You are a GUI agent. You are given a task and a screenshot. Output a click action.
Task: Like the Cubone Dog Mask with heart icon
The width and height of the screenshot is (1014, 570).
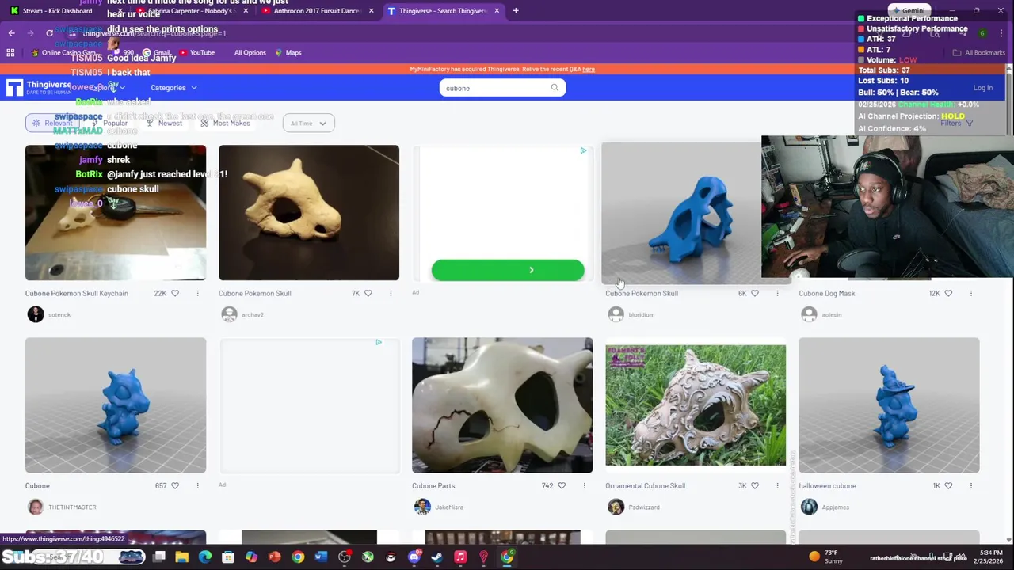coord(948,293)
